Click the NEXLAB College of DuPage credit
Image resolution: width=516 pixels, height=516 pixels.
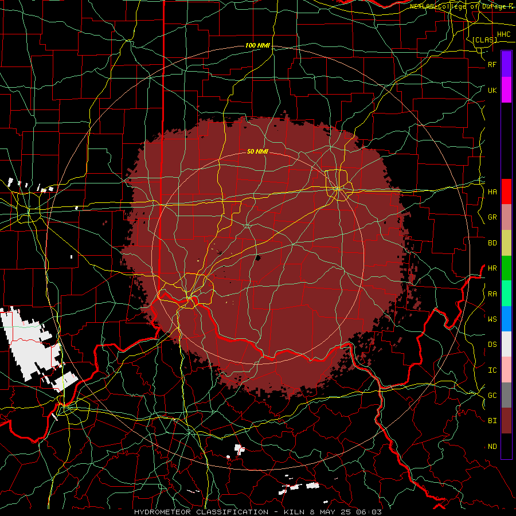coord(462,6)
